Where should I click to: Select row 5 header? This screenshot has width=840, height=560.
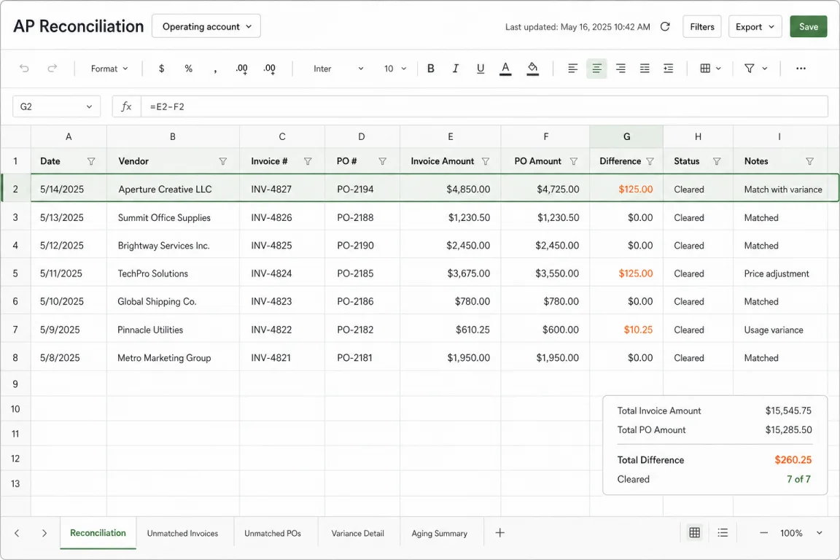tap(15, 273)
